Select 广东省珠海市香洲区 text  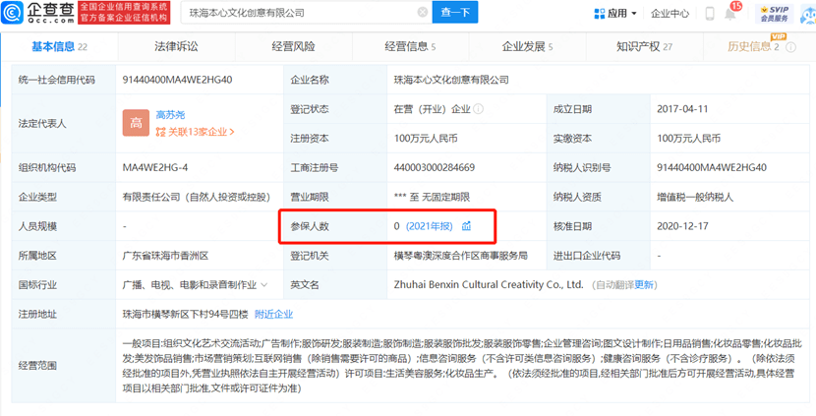tap(165, 256)
